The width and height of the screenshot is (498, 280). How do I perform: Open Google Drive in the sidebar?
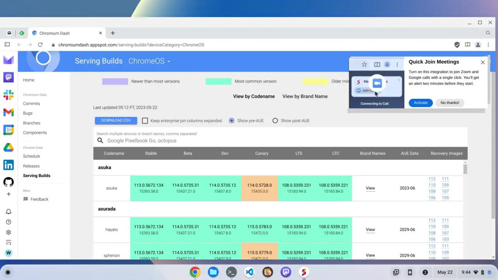(x=9, y=147)
